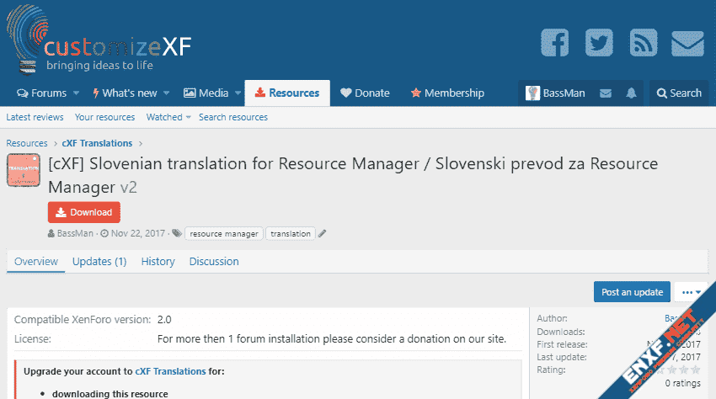Open the three-dot more options menu
Image resolution: width=716 pixels, height=399 pixels.
tap(691, 292)
